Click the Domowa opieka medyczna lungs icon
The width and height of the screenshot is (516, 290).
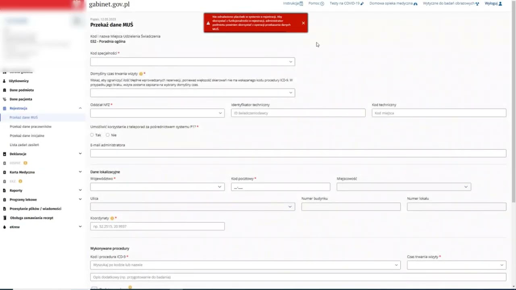coord(416,4)
